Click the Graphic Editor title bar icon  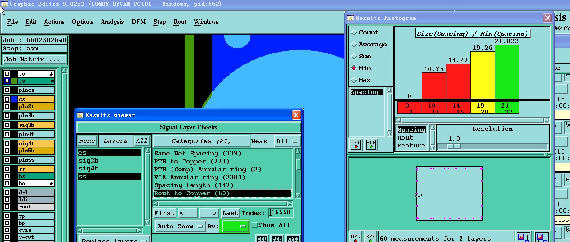4,4
